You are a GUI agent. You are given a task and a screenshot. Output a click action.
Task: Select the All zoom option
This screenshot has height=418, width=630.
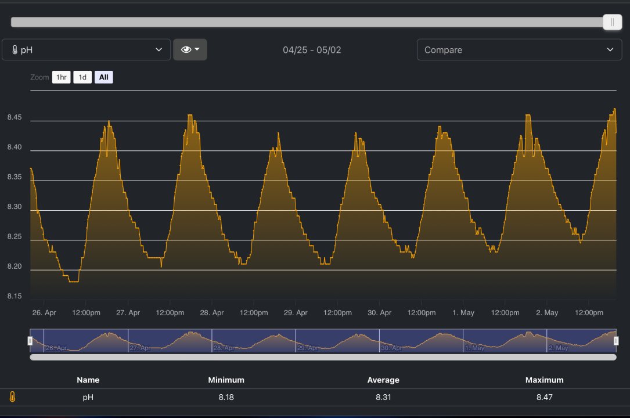coord(103,77)
